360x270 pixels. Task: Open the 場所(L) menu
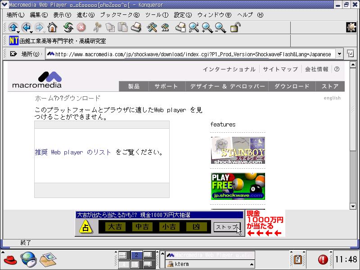click(15, 15)
